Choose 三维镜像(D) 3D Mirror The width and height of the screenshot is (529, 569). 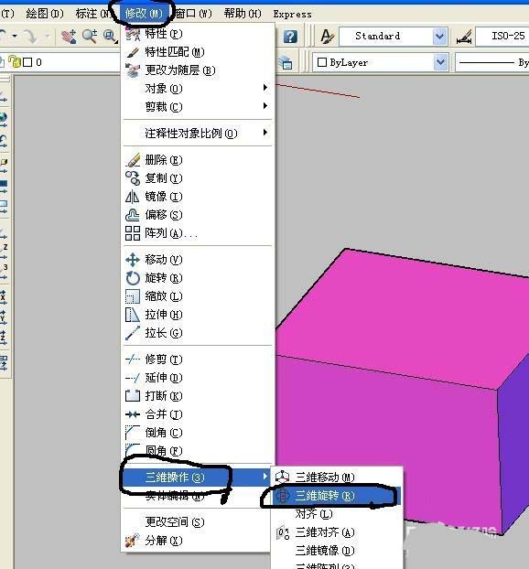(x=337, y=551)
